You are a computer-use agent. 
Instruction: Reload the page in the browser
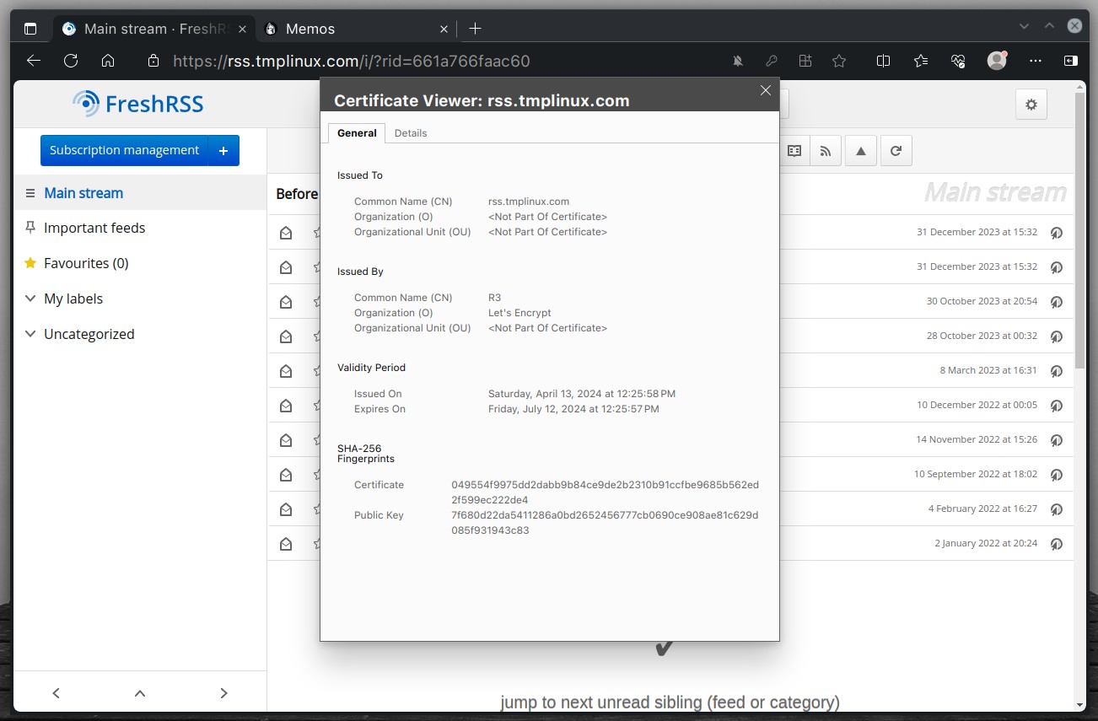click(71, 61)
